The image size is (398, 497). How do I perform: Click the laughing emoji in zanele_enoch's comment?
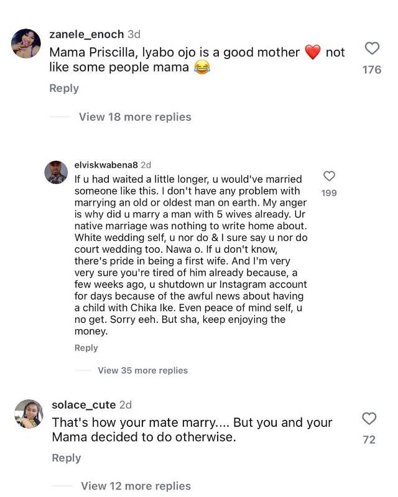(x=201, y=68)
